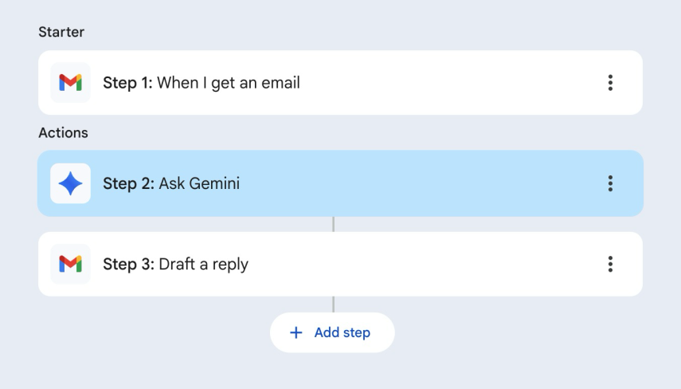
Task: Click the connector line above Add step
Action: coord(333,305)
